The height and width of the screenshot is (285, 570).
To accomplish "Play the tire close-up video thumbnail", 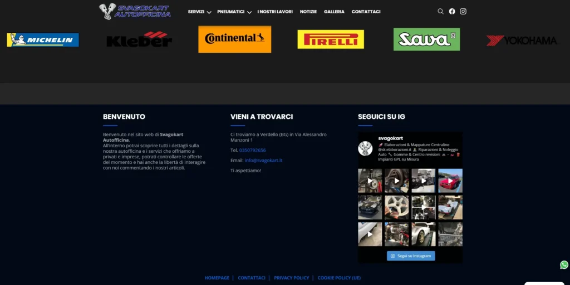I will 396,181.
